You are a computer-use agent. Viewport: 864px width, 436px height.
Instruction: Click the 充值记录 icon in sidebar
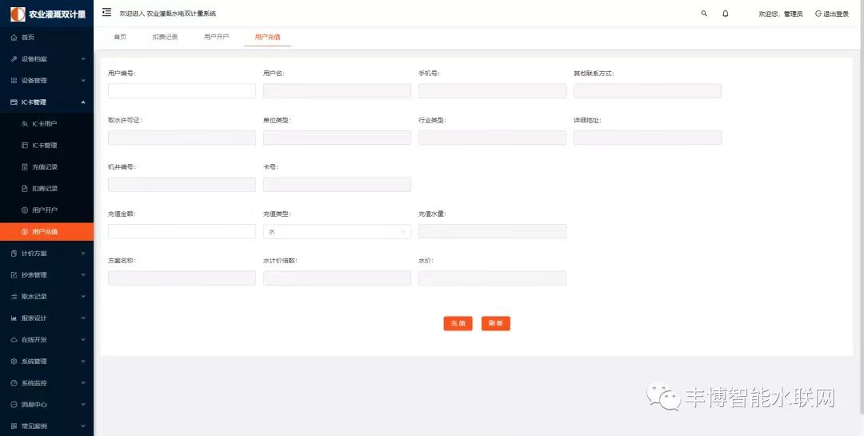[x=25, y=167]
